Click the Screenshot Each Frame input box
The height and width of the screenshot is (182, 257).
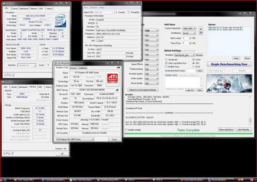[191, 71]
